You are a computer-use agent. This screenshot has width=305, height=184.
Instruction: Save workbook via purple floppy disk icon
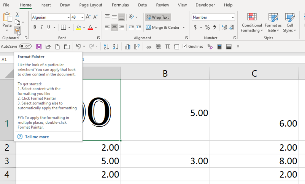[x=39, y=47]
